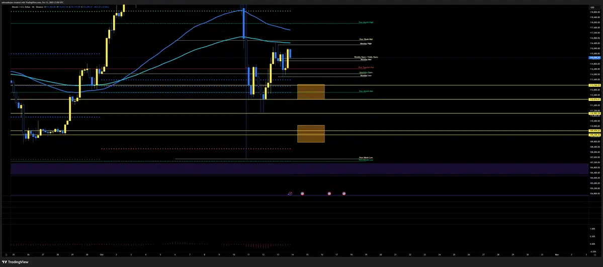Click the 0.00% indicator scale label
The image size is (603, 267).
[x=592, y=243]
